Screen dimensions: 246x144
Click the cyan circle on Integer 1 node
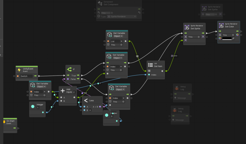[x=33, y=107]
